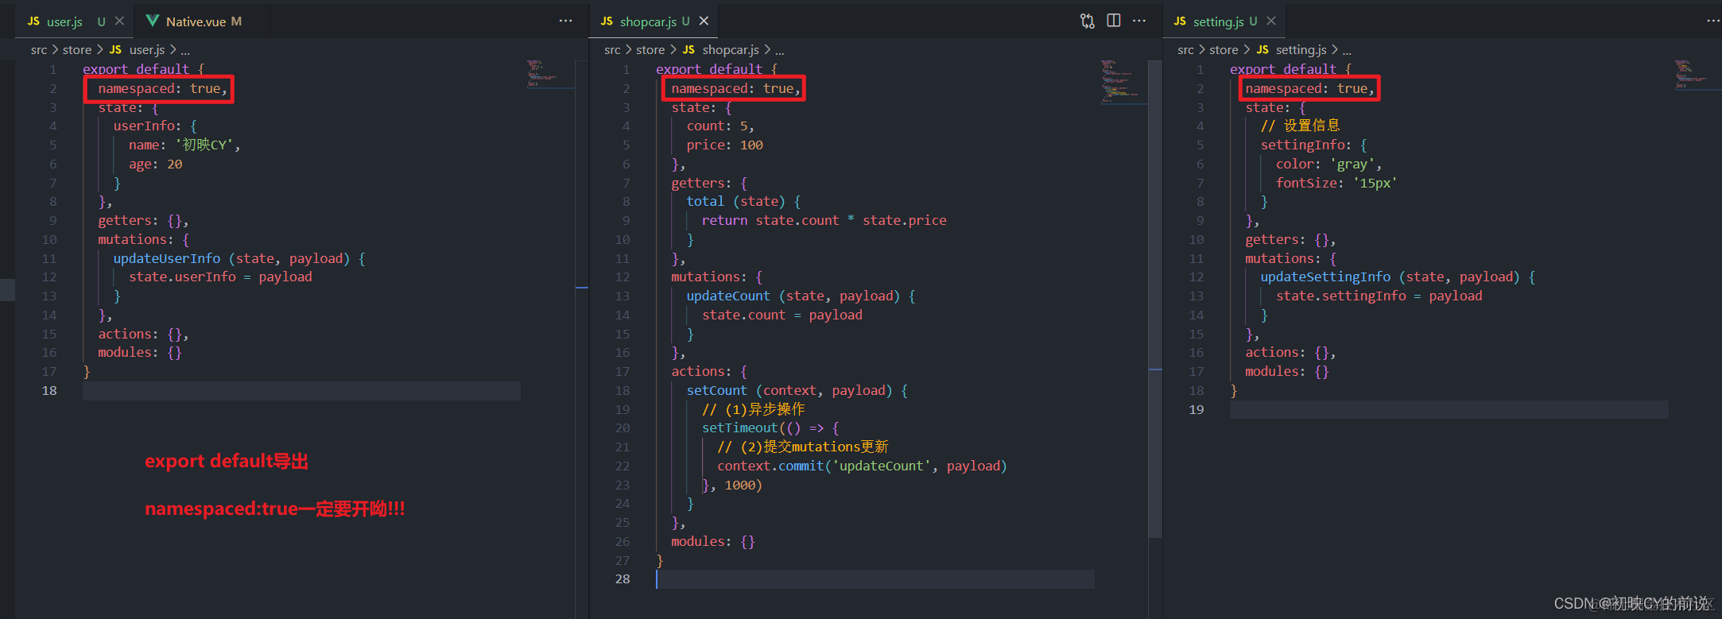This screenshot has height=619, width=1722.
Task: Click 'namespaced: true,' in setting.js
Action: 1310,89
